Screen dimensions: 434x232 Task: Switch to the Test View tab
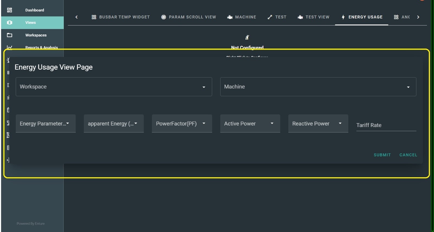click(313, 17)
